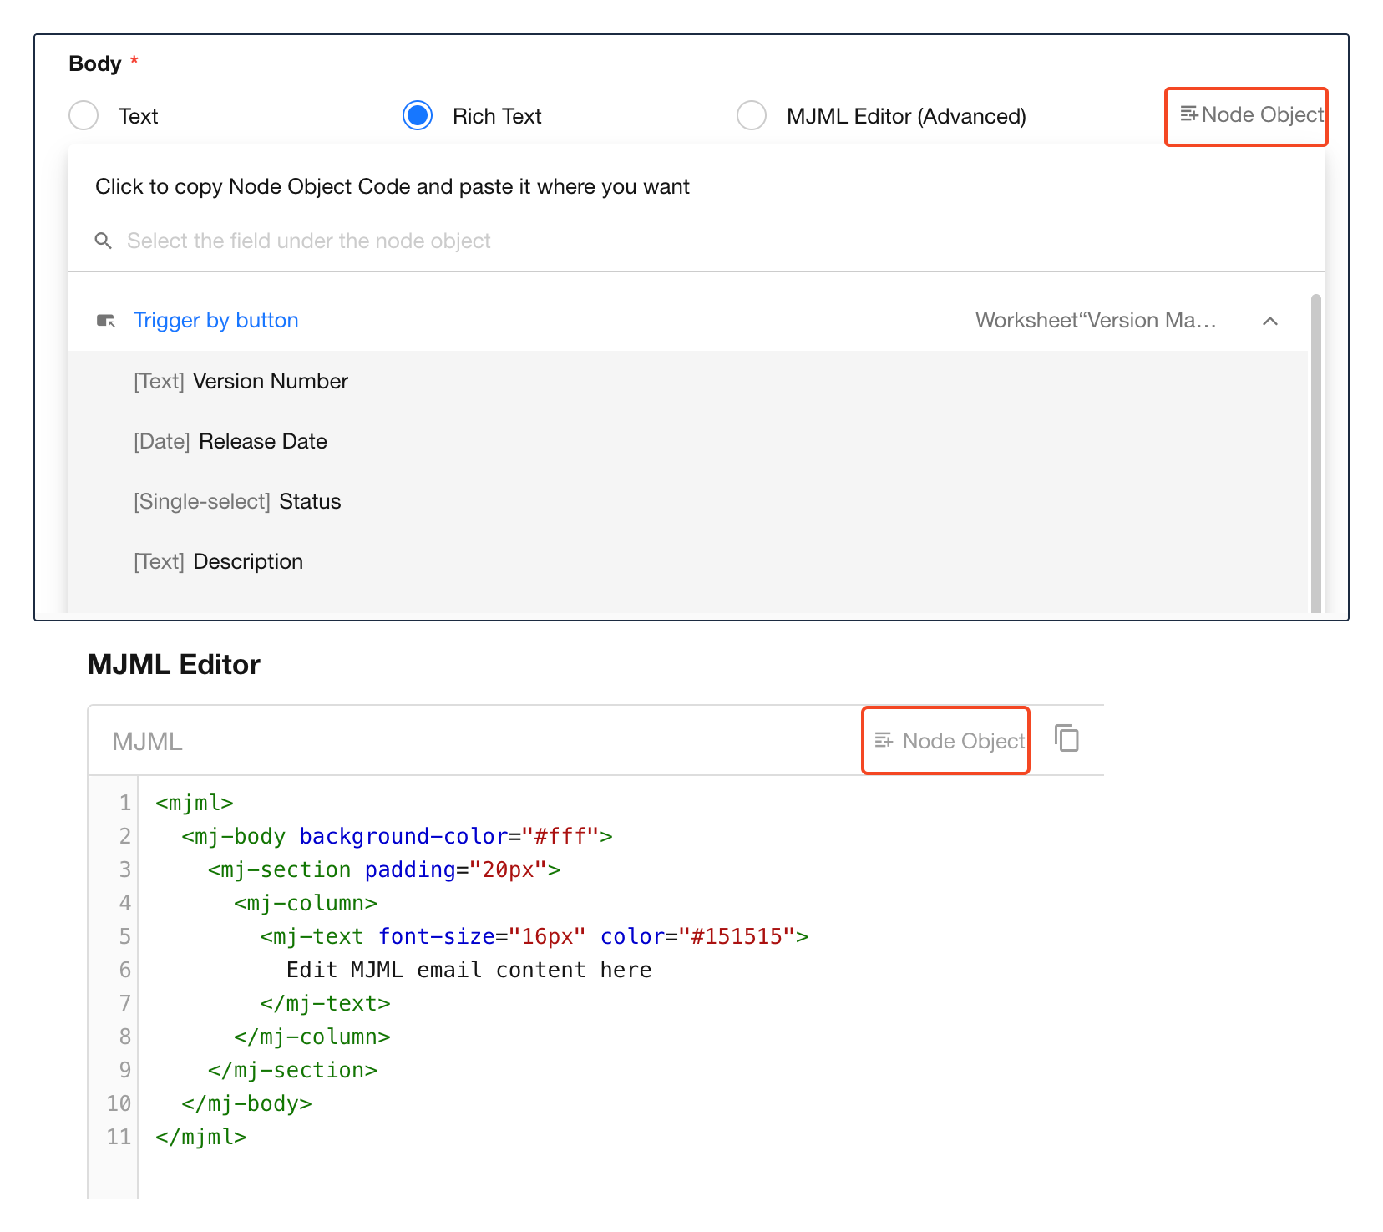Click the closing </mjml> line
The image size is (1383, 1232).
point(201,1137)
